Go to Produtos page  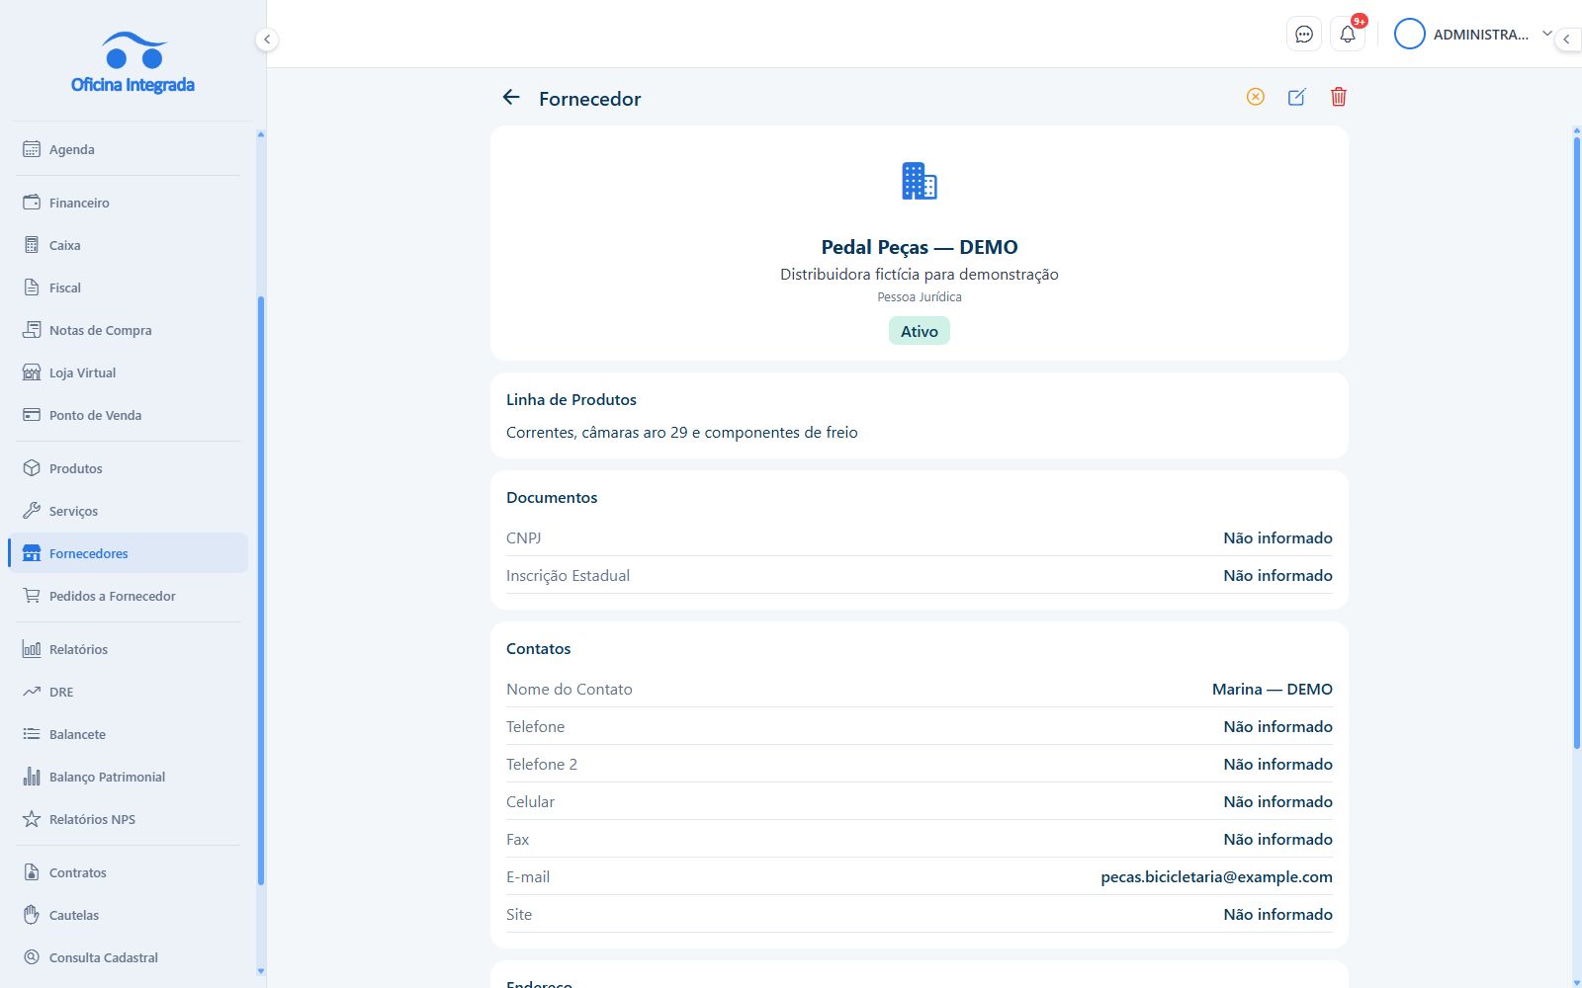coord(129,468)
